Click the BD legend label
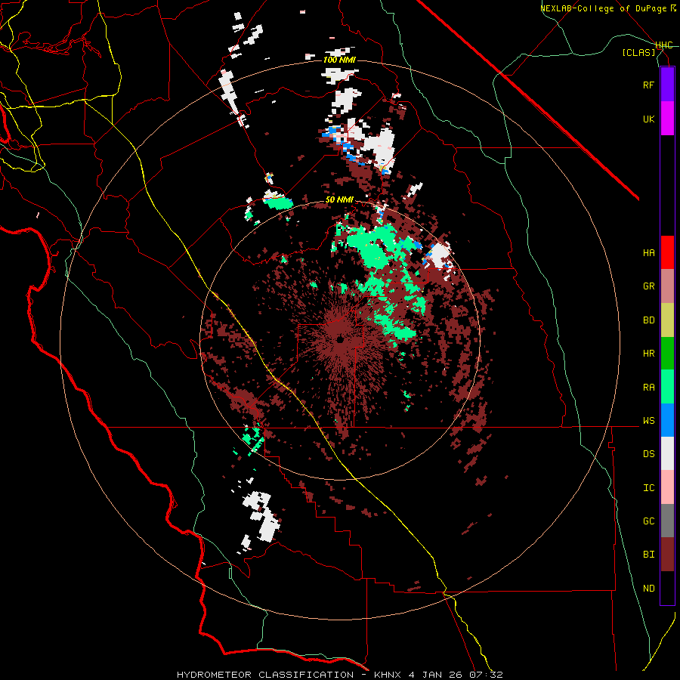Image resolution: width=680 pixels, height=680 pixels. 648,320
